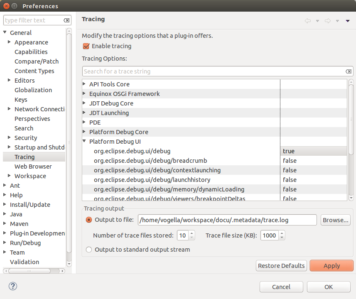The height and width of the screenshot is (299, 356).
Task: Select Capabilities preference page
Action: pyautogui.click(x=31, y=52)
